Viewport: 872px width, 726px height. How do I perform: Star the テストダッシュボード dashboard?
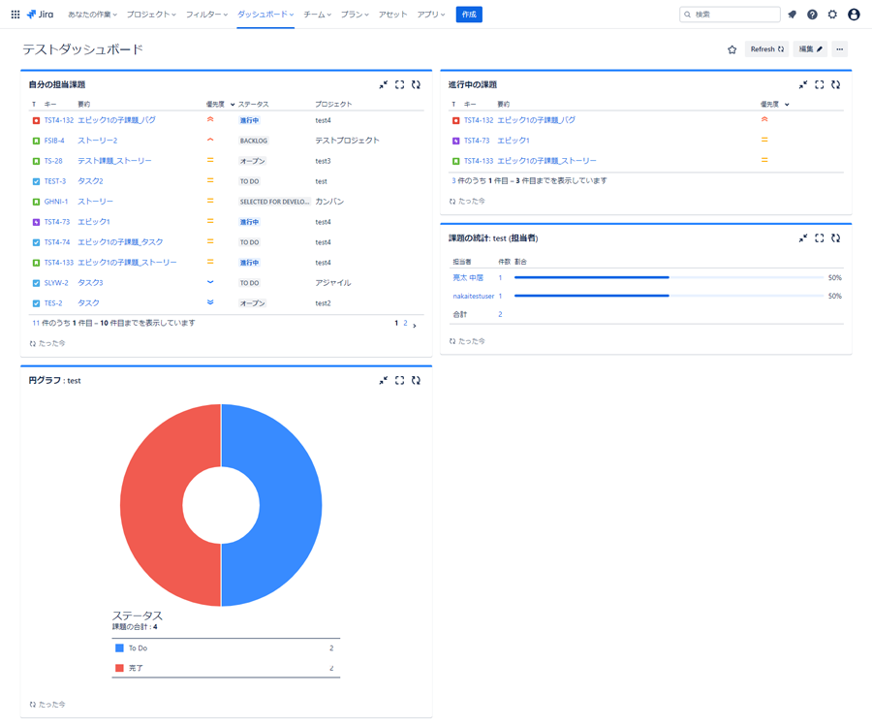tap(732, 49)
